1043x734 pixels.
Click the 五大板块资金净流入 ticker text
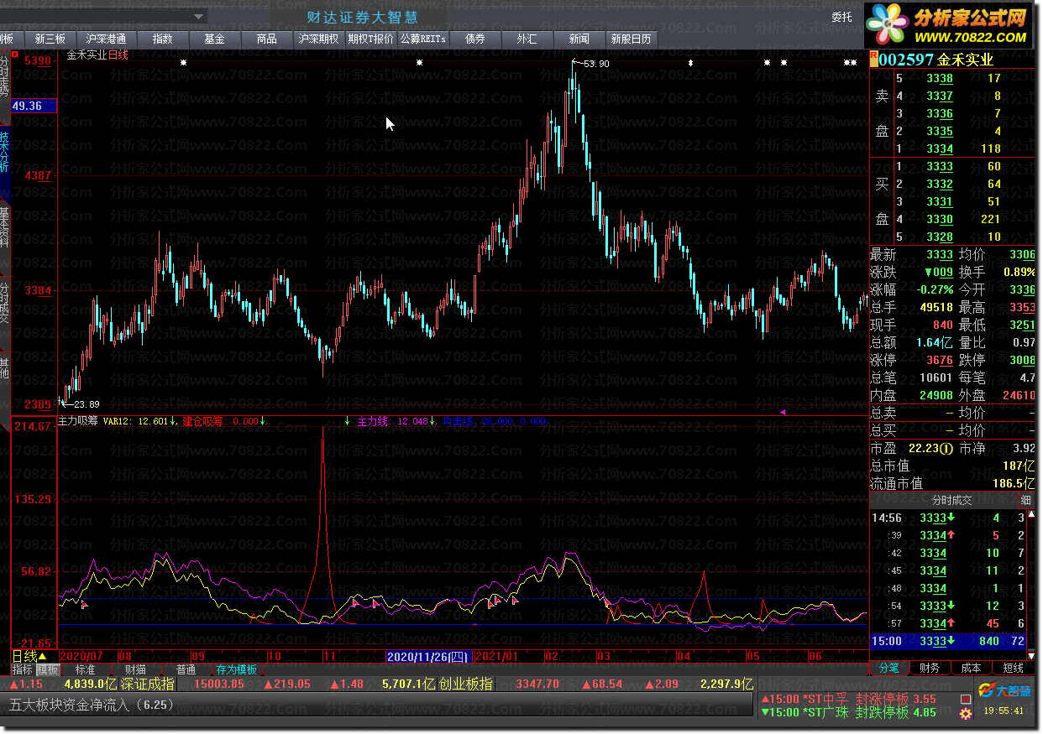click(92, 705)
